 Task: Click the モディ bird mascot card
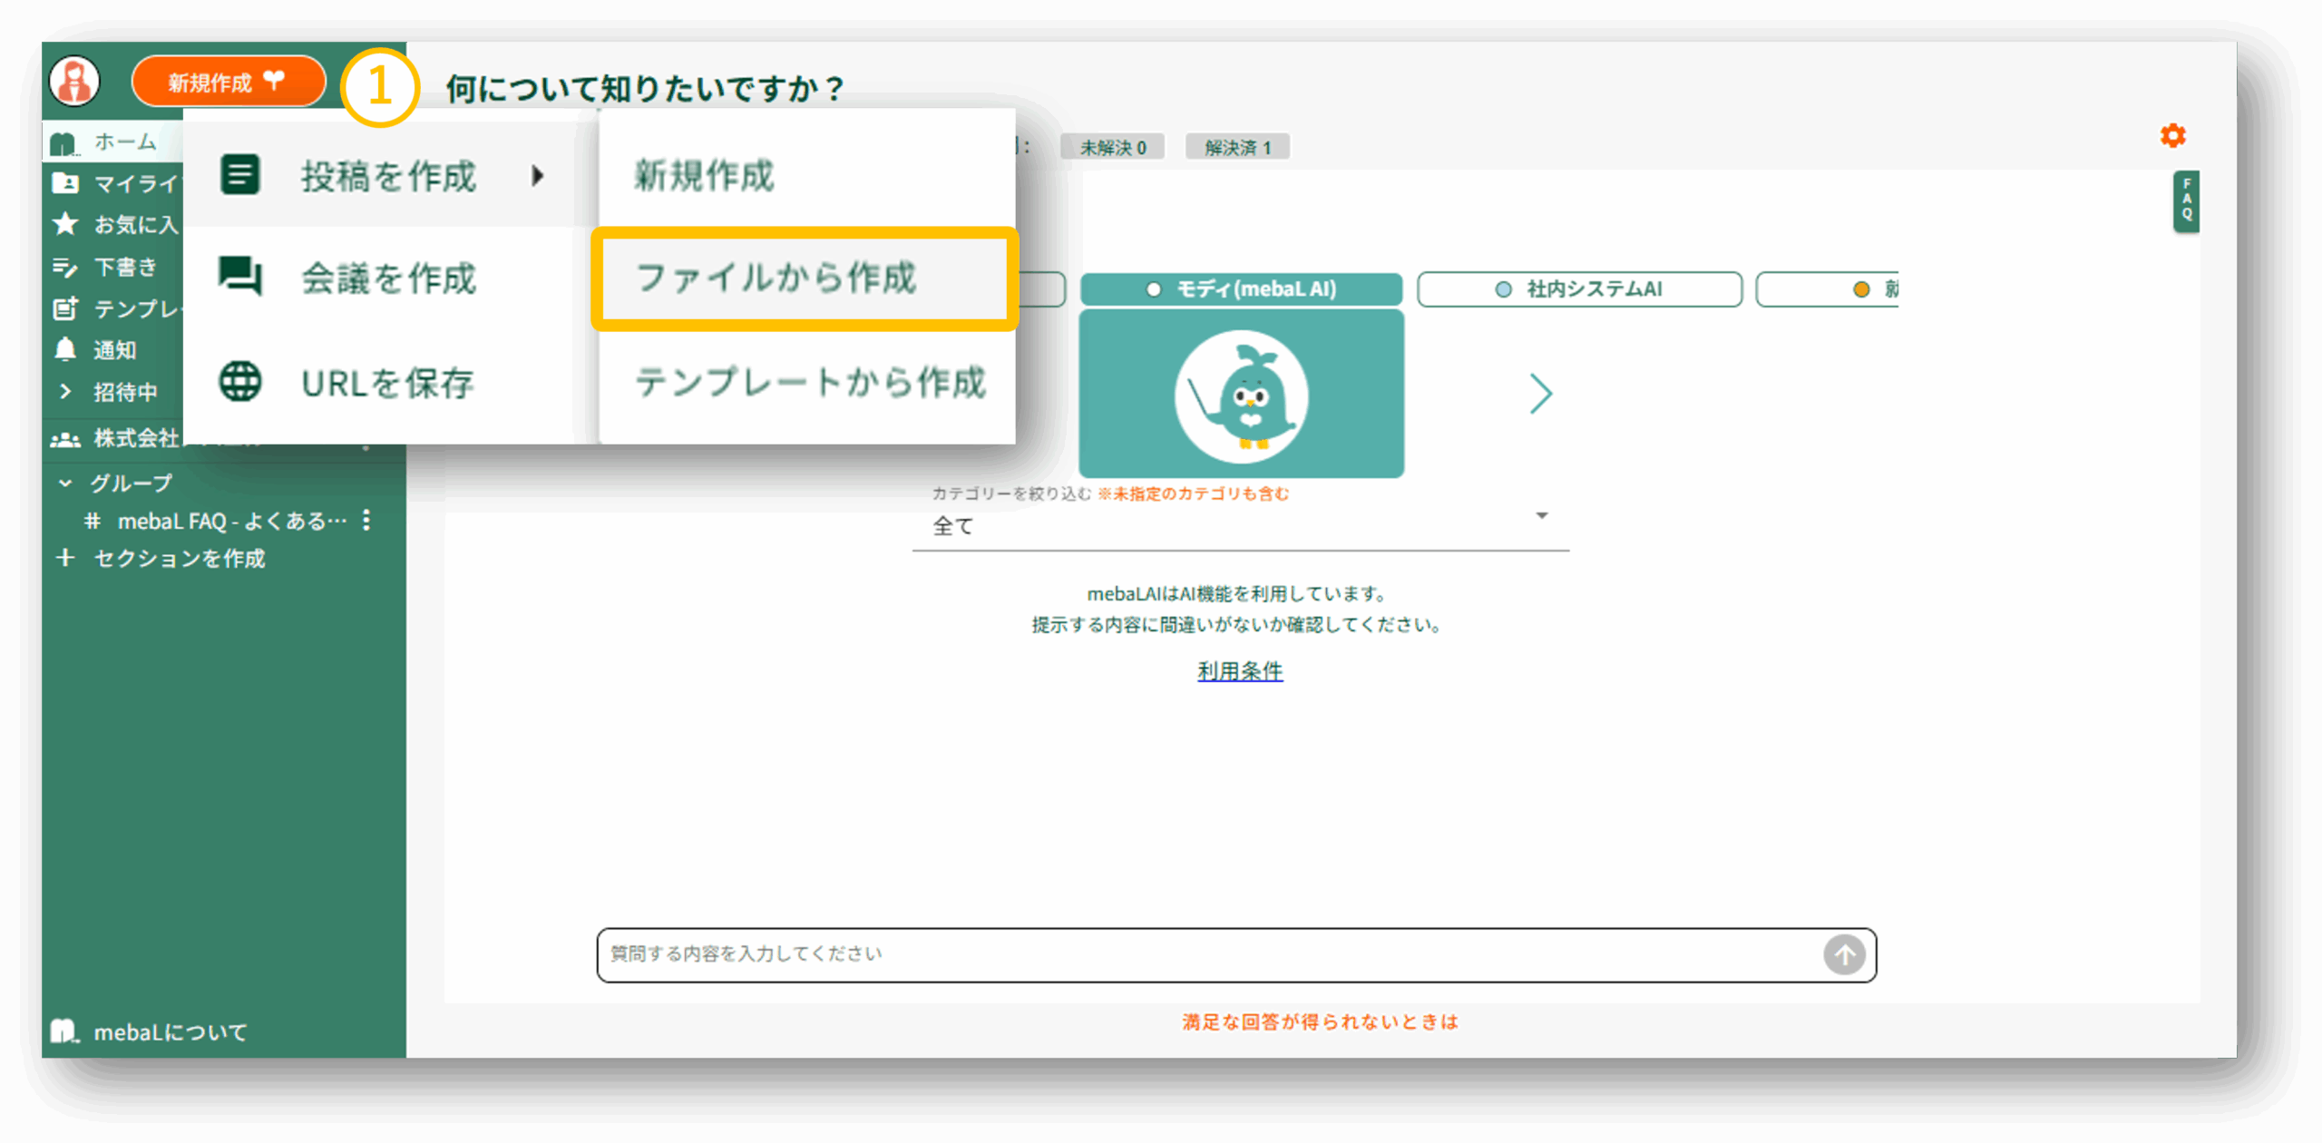pyautogui.click(x=1241, y=395)
